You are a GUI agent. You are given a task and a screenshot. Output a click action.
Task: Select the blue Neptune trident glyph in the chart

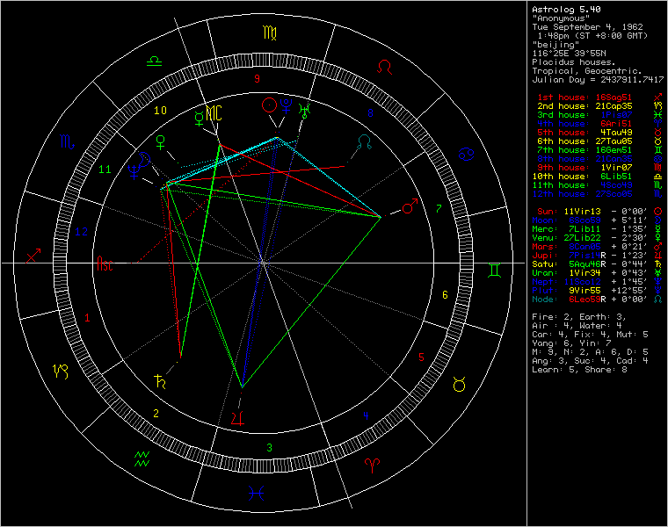[x=134, y=171]
